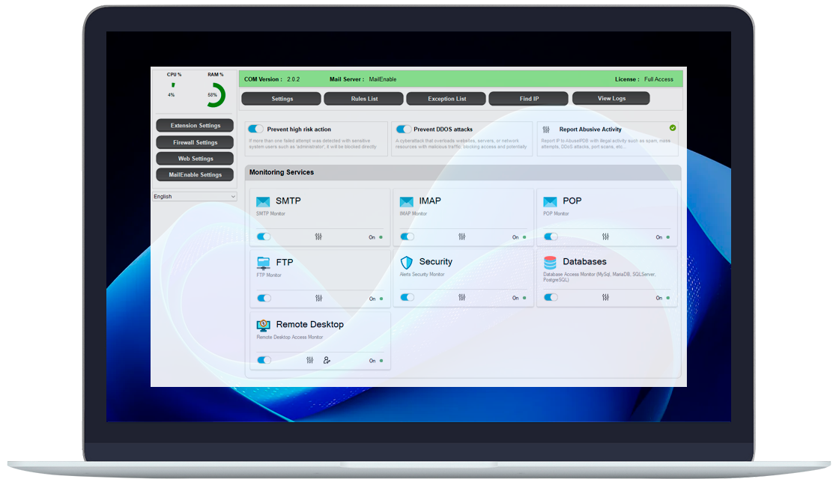Switch off the Databases monitor toggle

551,298
